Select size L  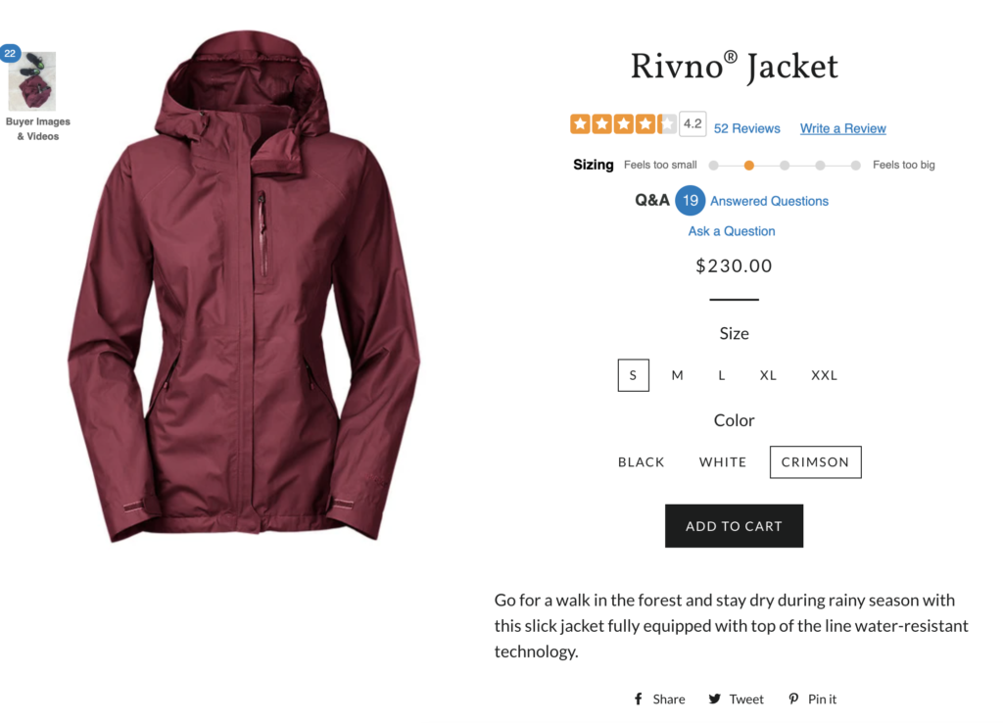(722, 375)
